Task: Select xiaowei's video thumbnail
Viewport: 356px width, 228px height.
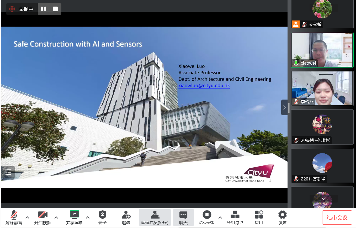Action: click(322, 50)
